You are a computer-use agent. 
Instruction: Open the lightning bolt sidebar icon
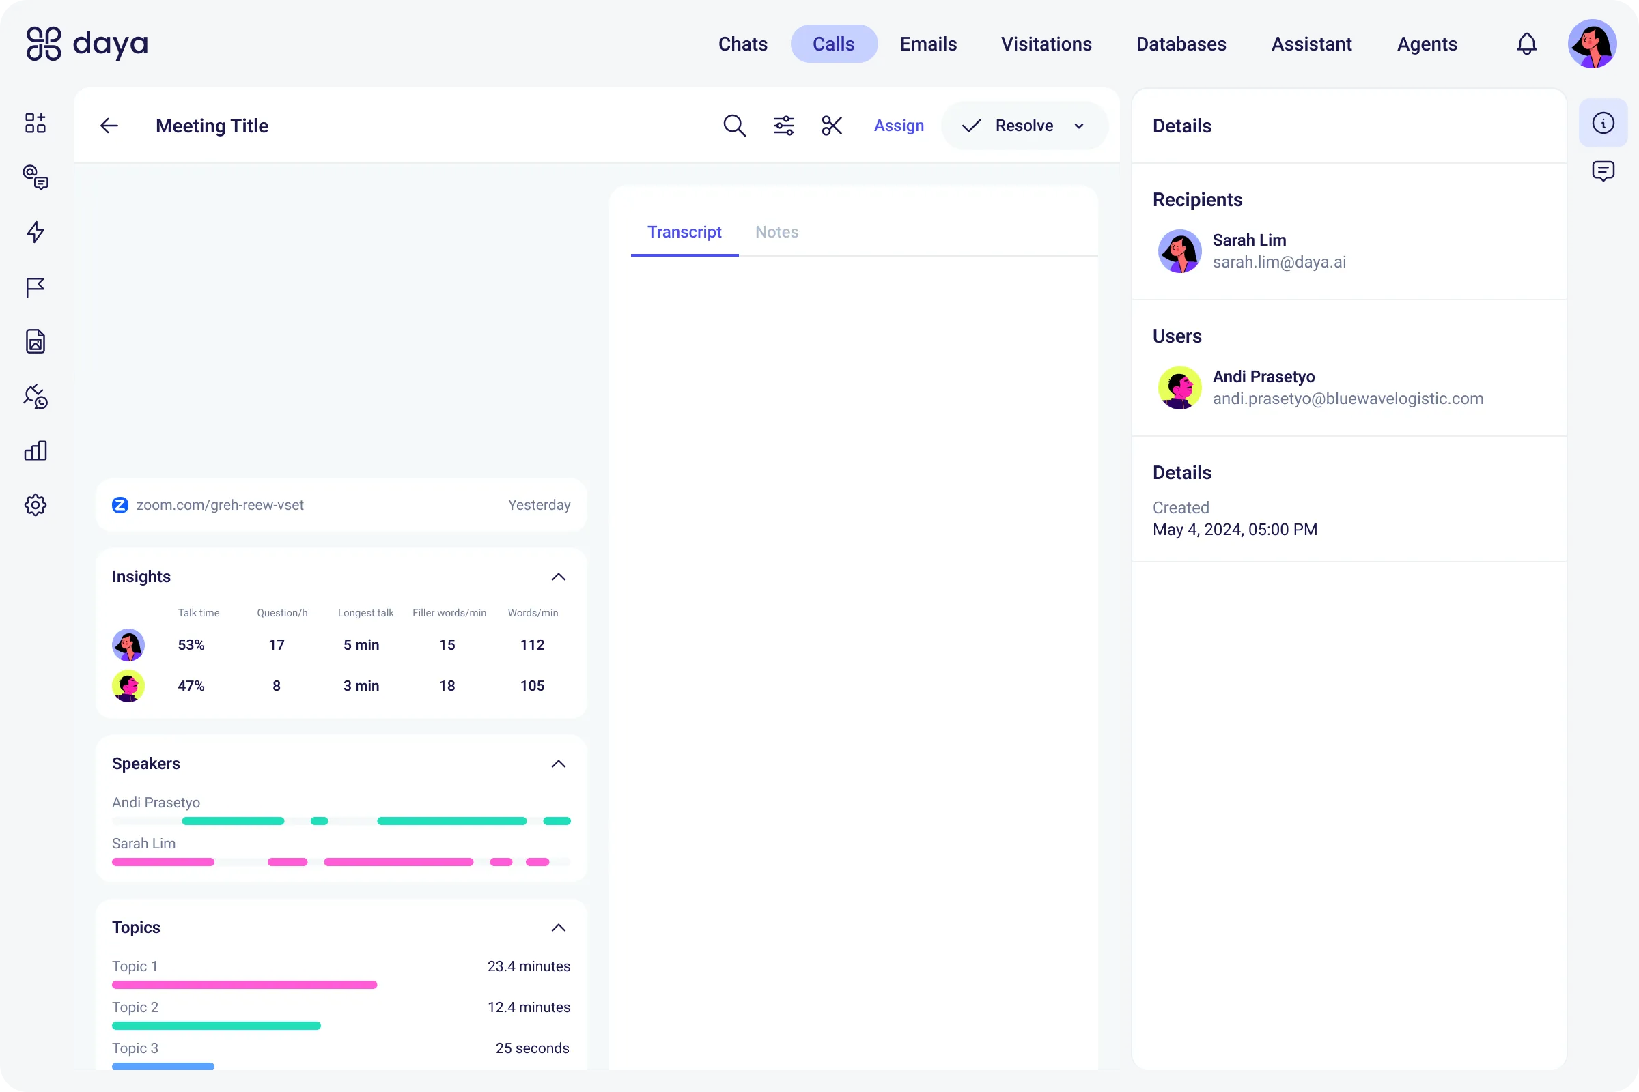(36, 232)
